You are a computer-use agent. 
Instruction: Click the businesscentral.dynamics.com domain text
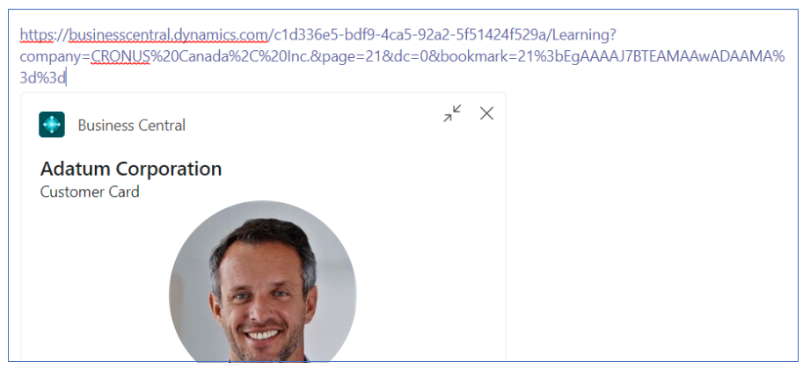[x=169, y=35]
